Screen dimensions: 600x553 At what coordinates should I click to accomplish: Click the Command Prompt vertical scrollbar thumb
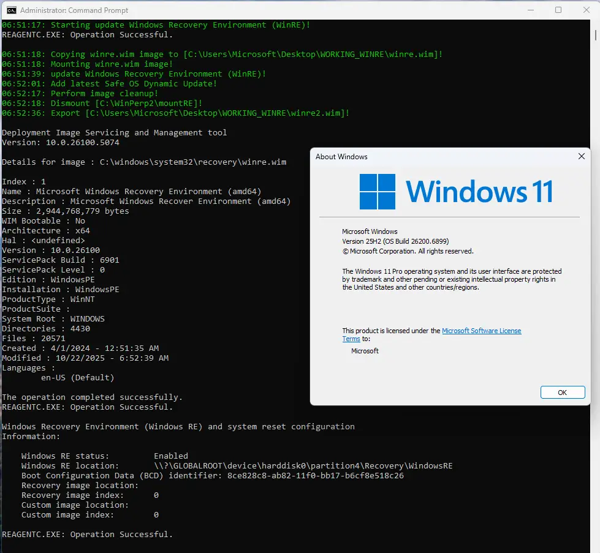pos(596,34)
